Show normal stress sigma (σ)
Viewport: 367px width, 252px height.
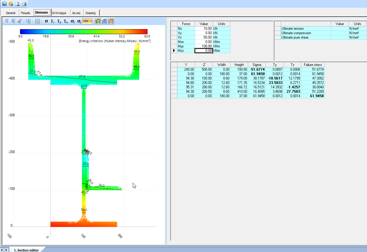click(x=46, y=21)
